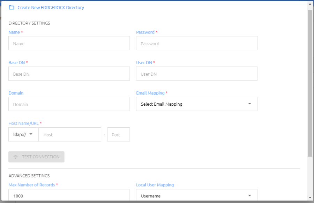Focus the Port input field

(119, 134)
